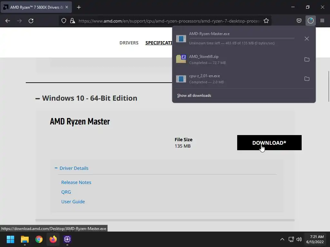This screenshot has width=330, height=247.
Task: Open the tracking protection shield icon
Action: pos(64,21)
